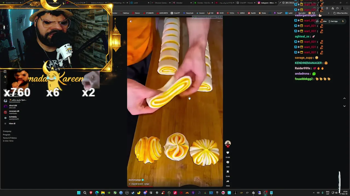Open TikTok app icon in taskbar
The image size is (350, 196).
175,193
